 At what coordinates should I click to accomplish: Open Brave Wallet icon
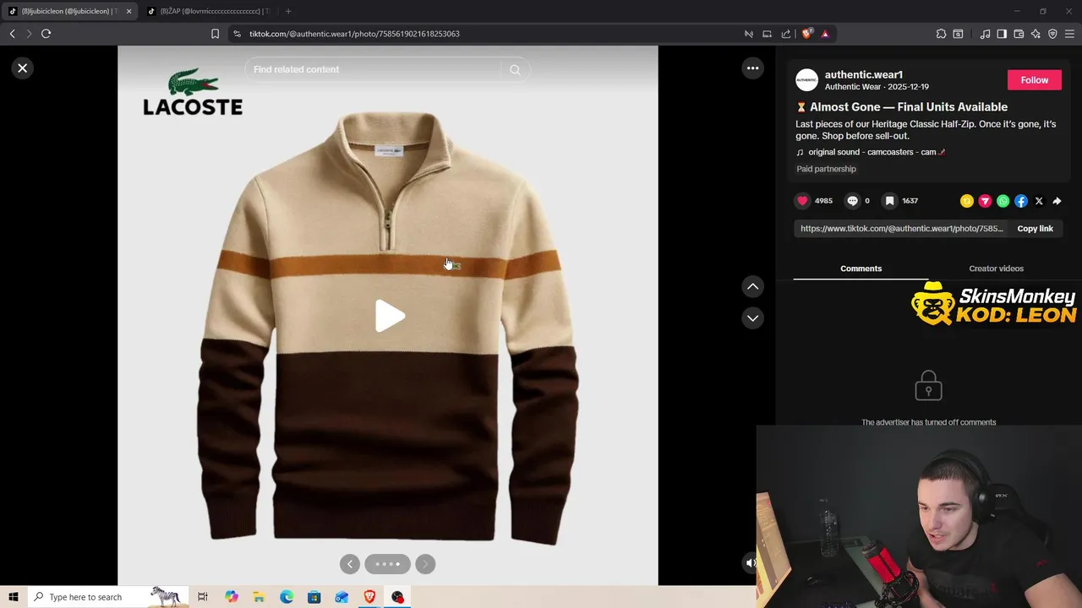coord(1019,34)
